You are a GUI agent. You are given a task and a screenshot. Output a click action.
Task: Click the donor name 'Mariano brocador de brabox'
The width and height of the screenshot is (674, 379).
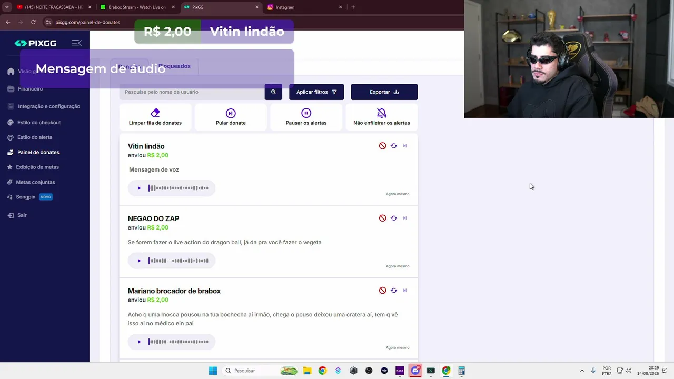pos(174,291)
